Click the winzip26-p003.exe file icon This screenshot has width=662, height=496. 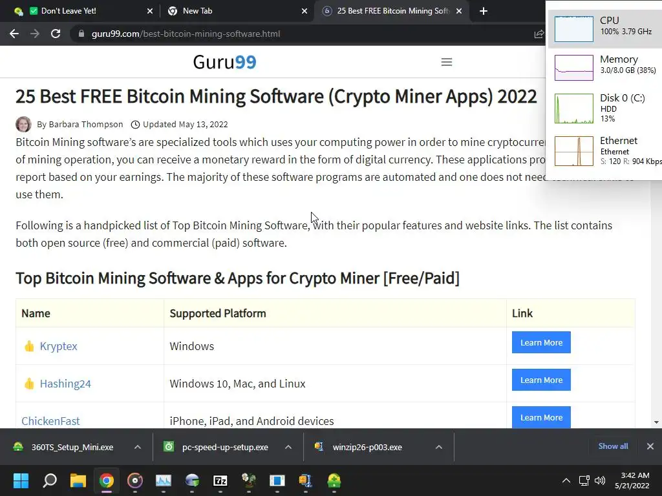pyautogui.click(x=319, y=447)
